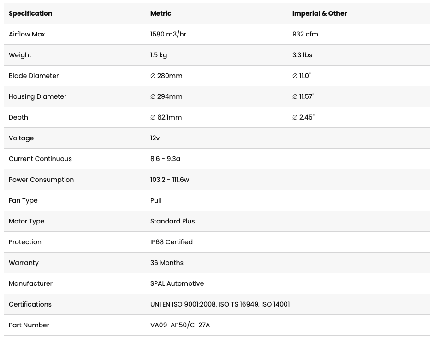Image resolution: width=434 pixels, height=343 pixels.
Task: Click the Imperial & Other column header
Action: click(x=320, y=13)
